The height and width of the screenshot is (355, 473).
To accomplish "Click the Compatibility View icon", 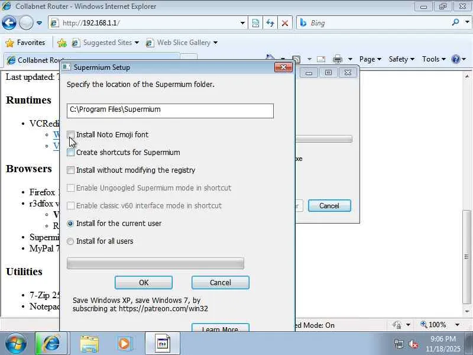I will coord(255,23).
